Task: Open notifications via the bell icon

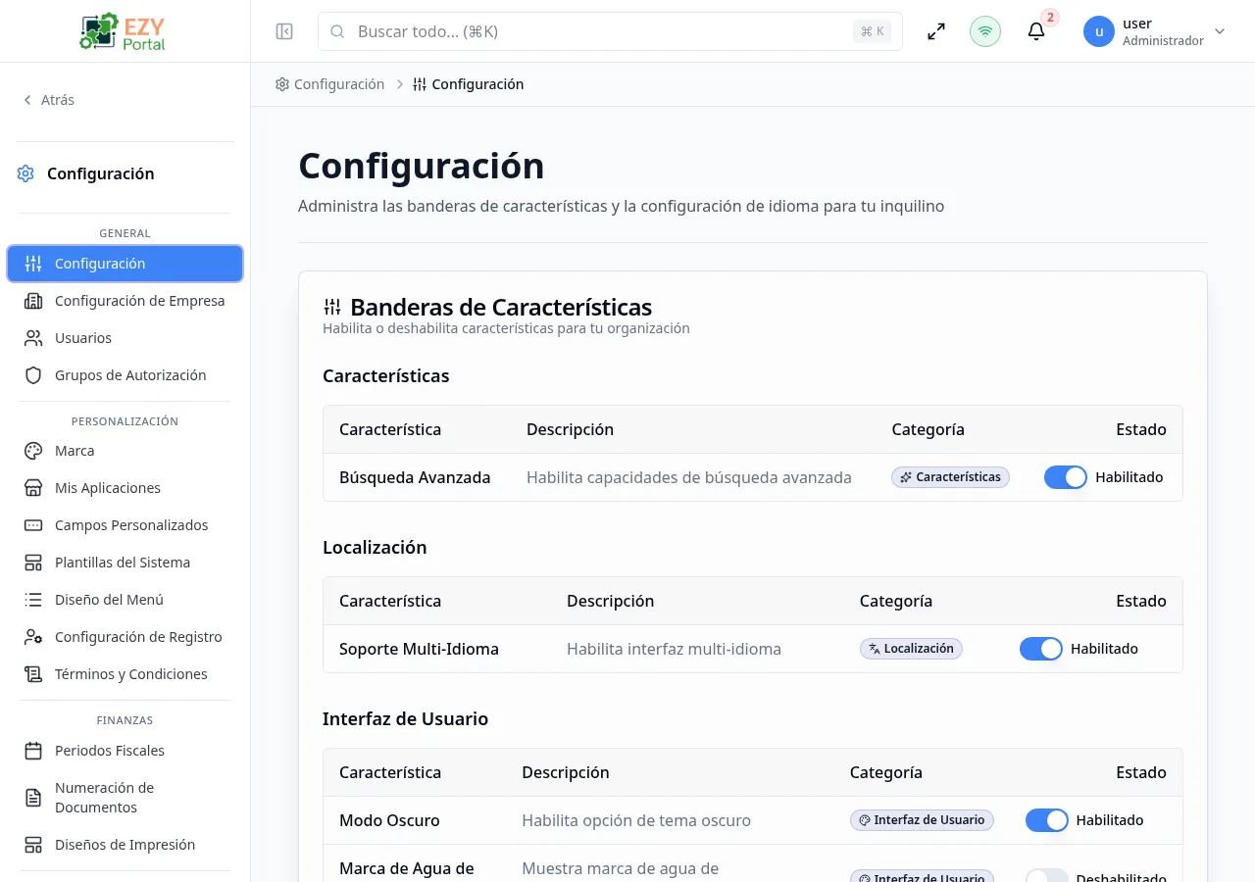Action: 1036,31
